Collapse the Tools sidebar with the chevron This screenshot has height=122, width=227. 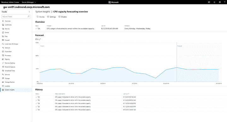coord(29,12)
